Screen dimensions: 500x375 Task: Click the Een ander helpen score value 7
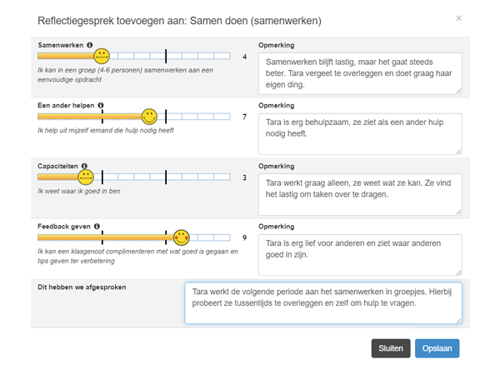pyautogui.click(x=244, y=117)
